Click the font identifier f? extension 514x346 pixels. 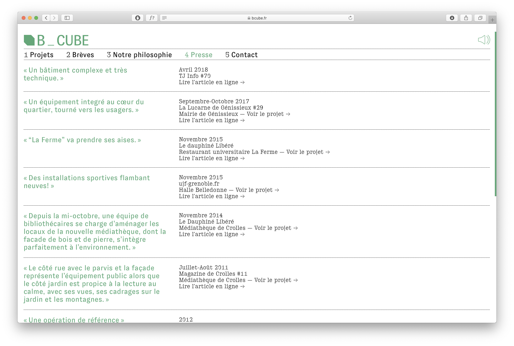[152, 18]
